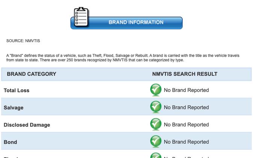Click the Salvage row label
The height and width of the screenshot is (158, 254).
pos(14,108)
